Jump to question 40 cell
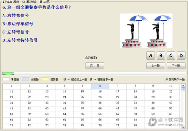The image size is (188, 131). pos(171,103)
